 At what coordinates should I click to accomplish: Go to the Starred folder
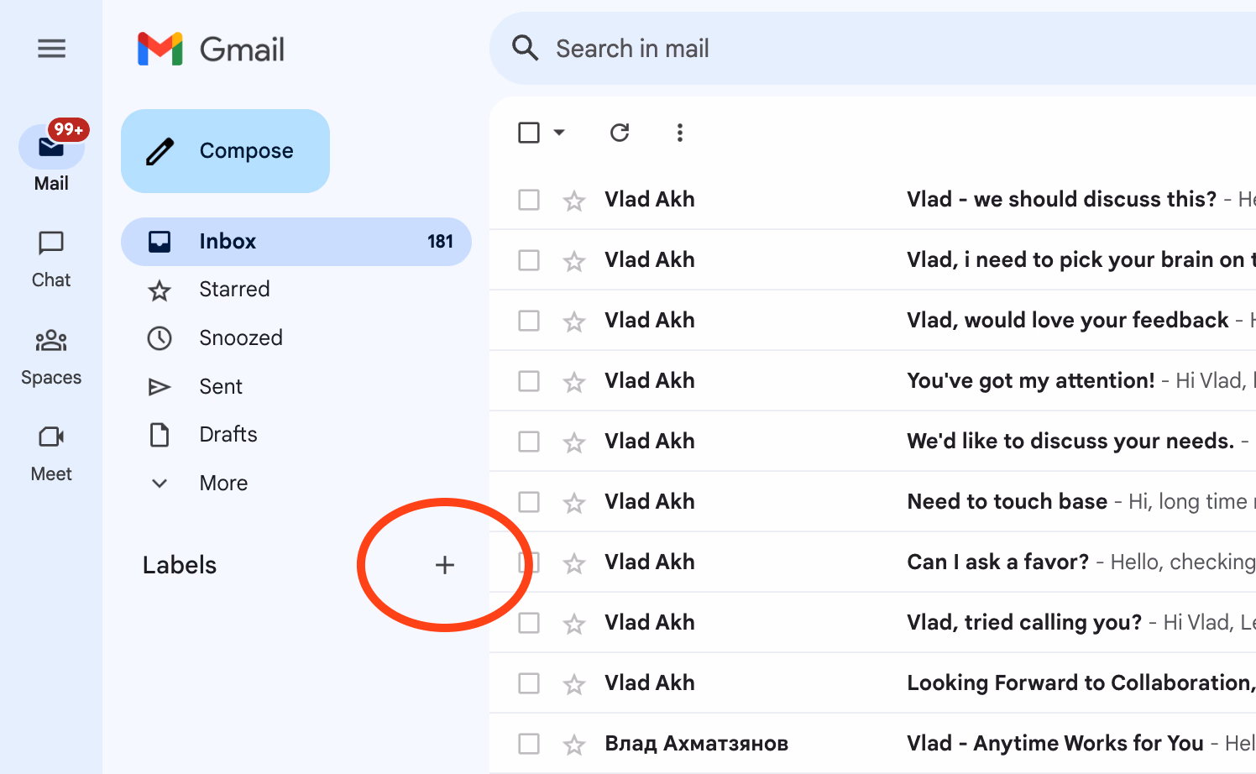tap(234, 290)
